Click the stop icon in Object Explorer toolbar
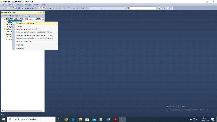 tap(20, 16)
